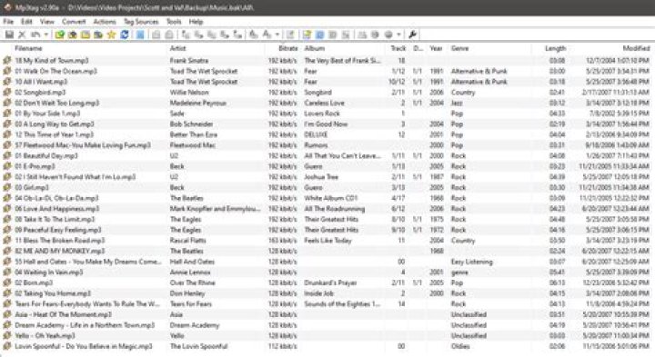Open Options with the wrench icon

[x=412, y=35]
